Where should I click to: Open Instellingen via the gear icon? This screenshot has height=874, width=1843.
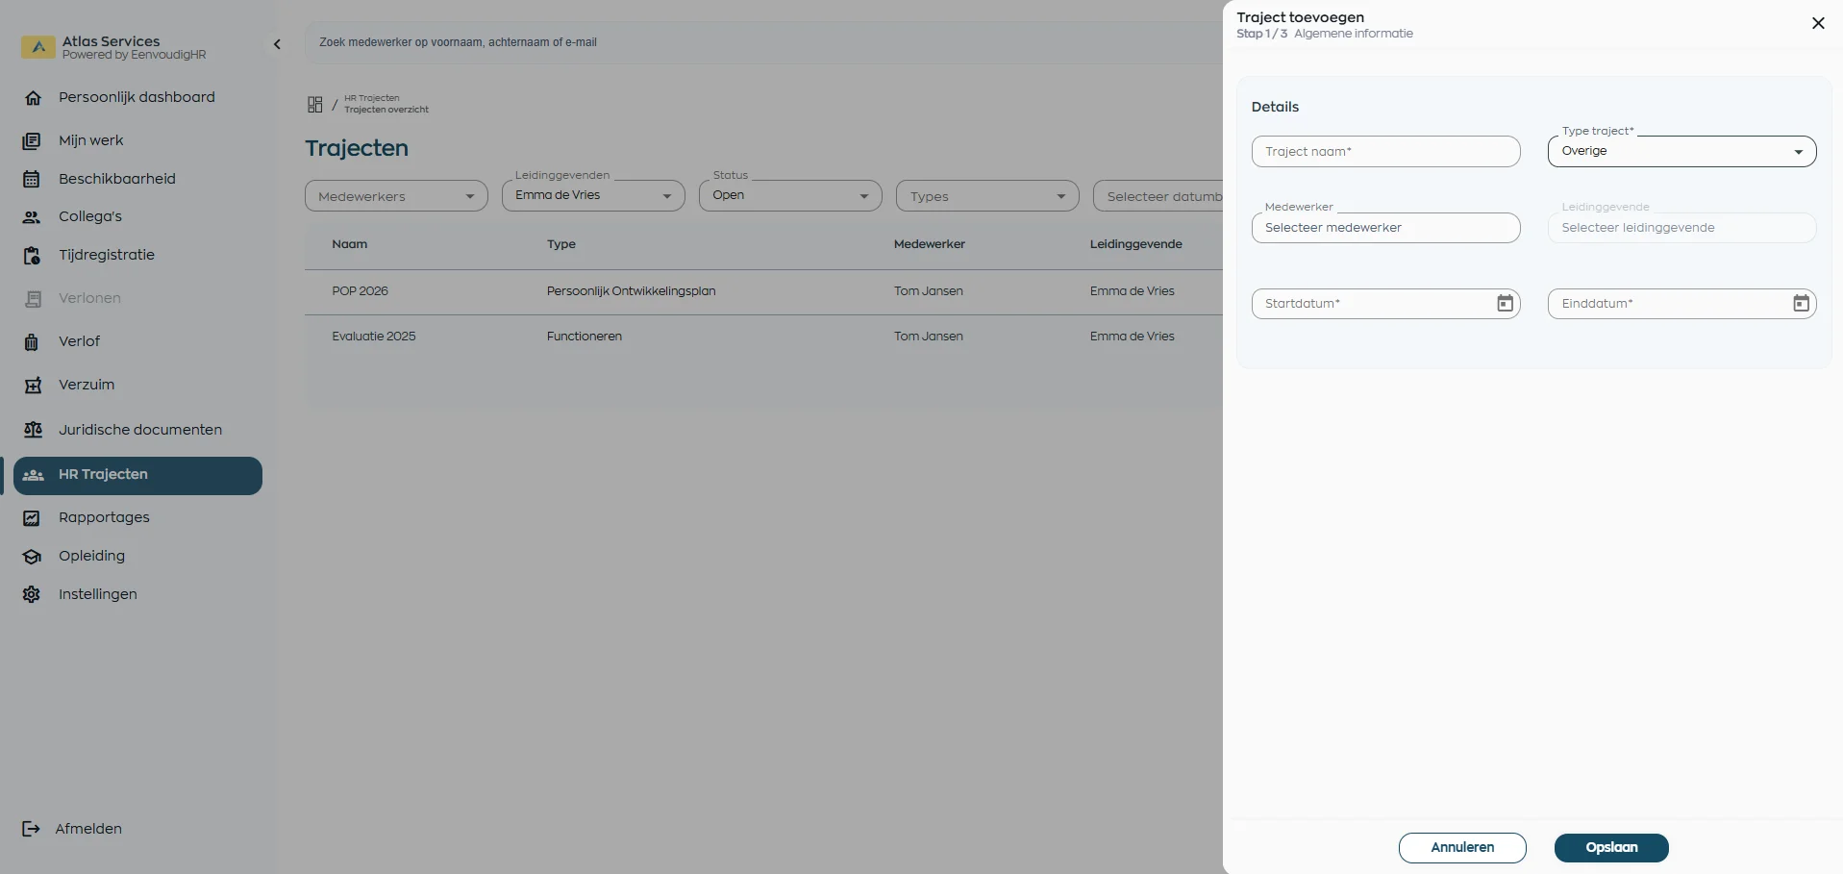click(33, 594)
